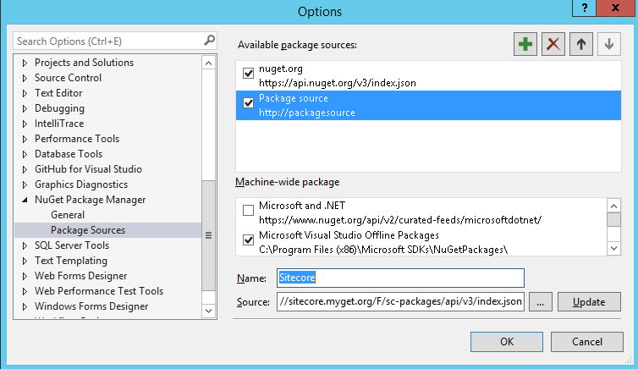Collapse the NuGet Package Manager node
The height and width of the screenshot is (369, 638).
pyautogui.click(x=25, y=200)
